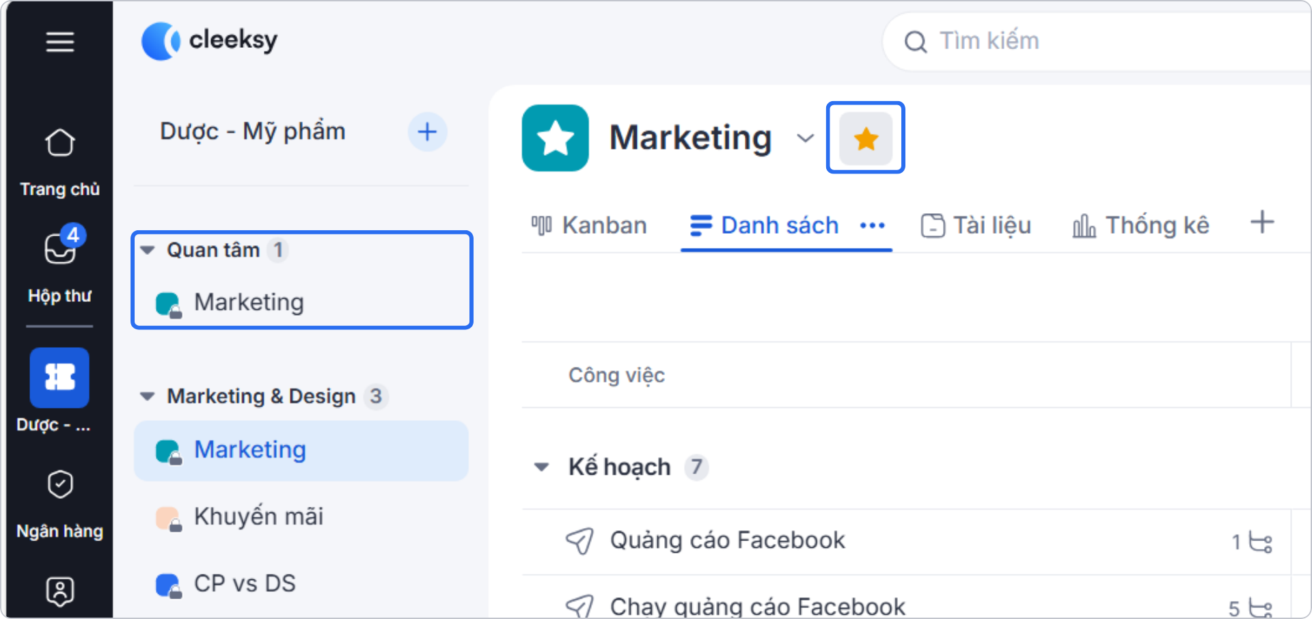Open Hộp thư inbox icon

[x=60, y=247]
